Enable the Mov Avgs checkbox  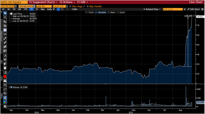70,6
